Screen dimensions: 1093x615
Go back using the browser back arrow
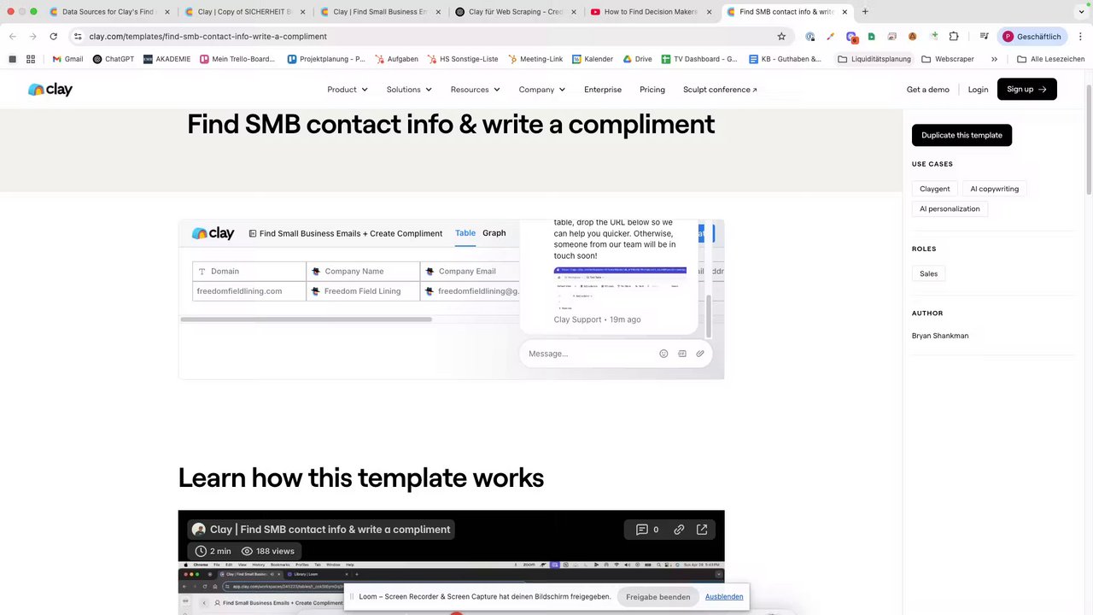[12, 37]
